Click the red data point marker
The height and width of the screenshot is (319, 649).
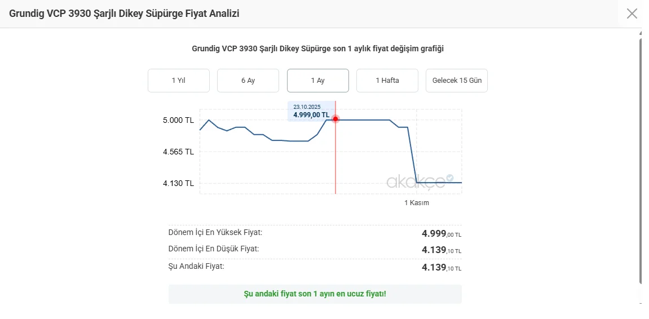[335, 119]
